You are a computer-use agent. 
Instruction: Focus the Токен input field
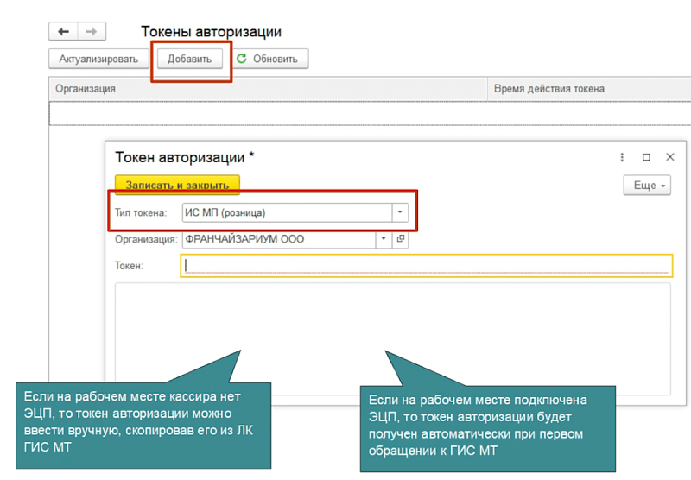(x=426, y=266)
